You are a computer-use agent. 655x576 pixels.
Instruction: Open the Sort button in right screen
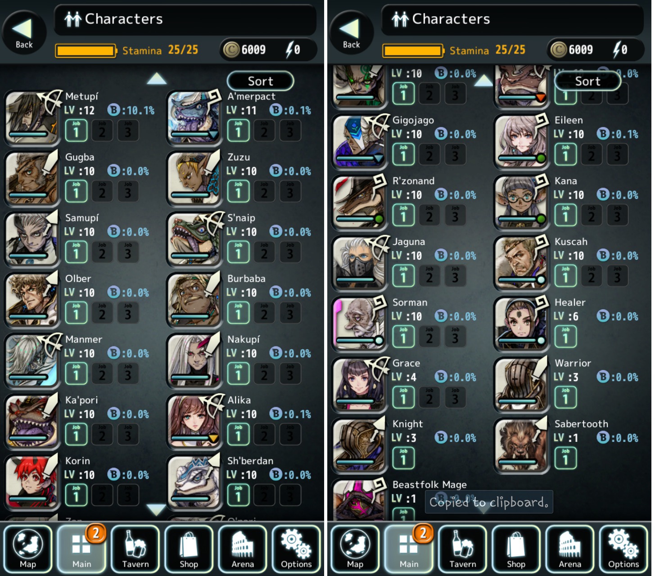pyautogui.click(x=587, y=81)
